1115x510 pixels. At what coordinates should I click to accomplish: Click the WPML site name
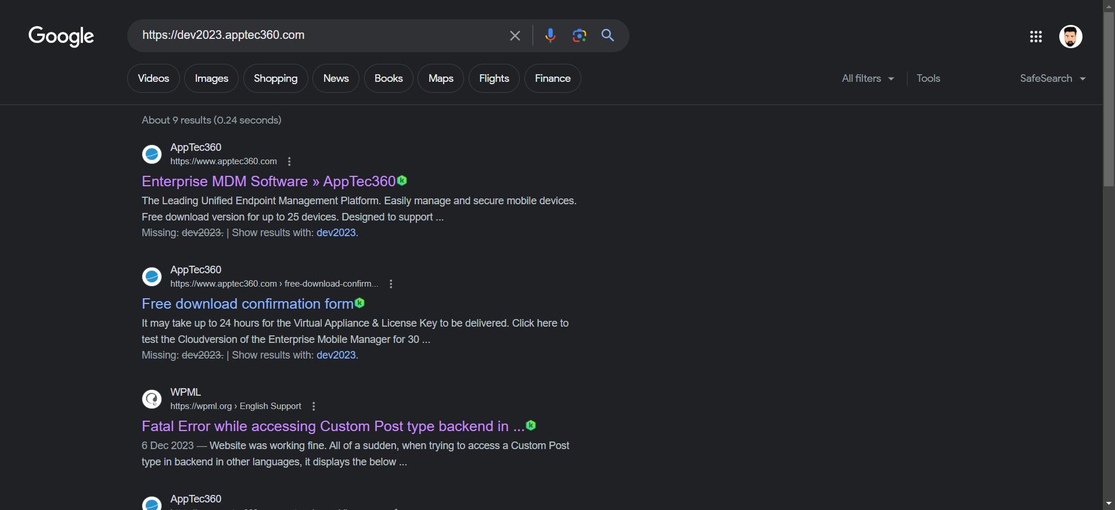point(185,392)
